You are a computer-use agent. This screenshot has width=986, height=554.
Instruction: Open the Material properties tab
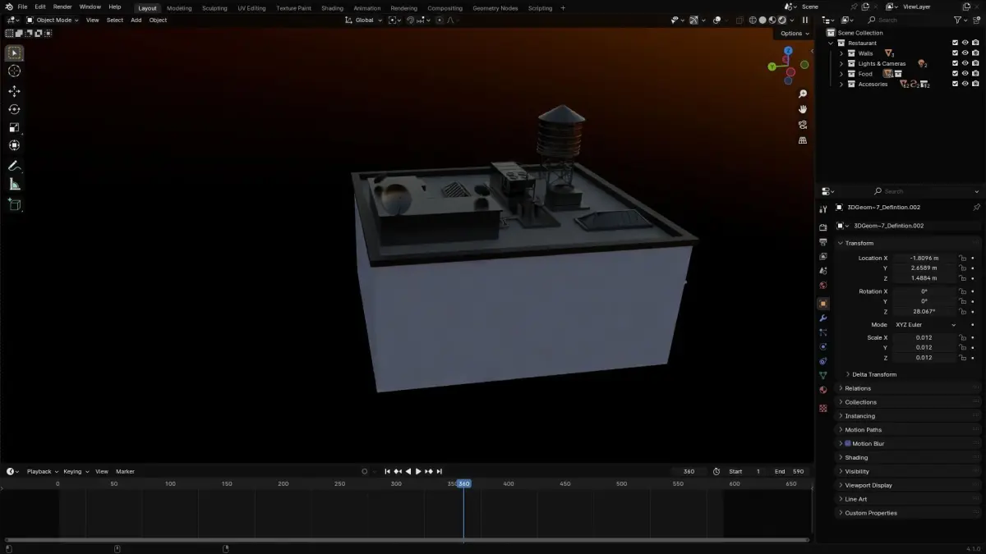tap(822, 390)
